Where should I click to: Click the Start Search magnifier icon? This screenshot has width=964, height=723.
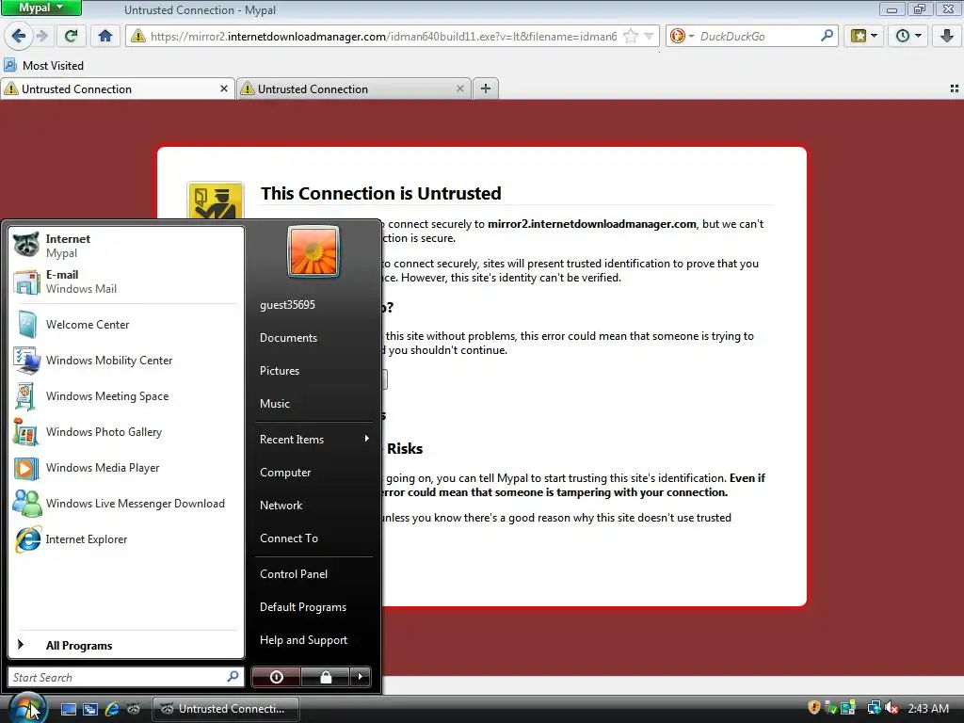click(x=233, y=676)
